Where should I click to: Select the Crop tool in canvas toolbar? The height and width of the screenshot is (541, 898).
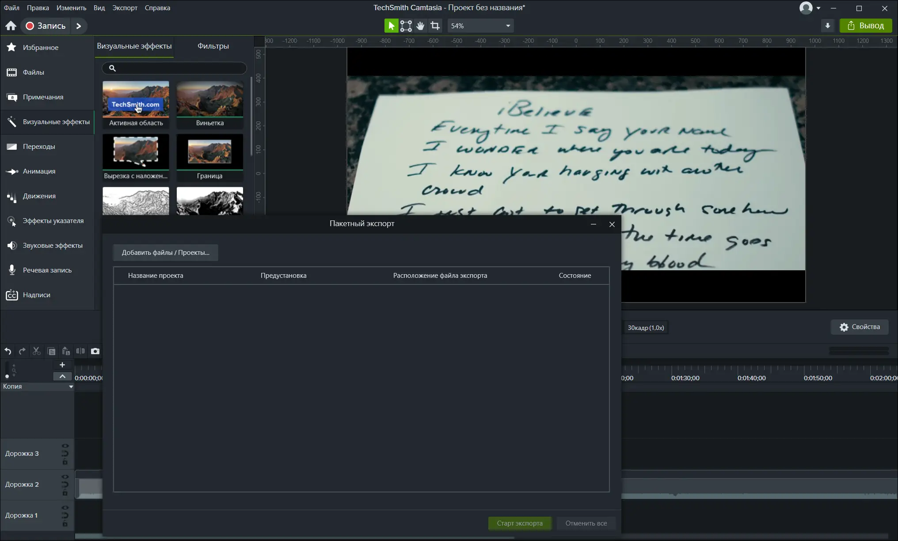[435, 26]
